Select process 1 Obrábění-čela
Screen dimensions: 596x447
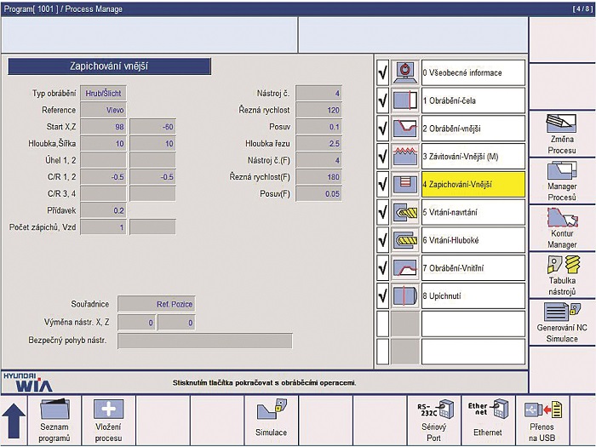point(473,100)
